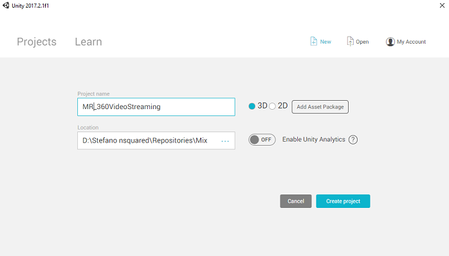Focus the Project name input field
Image resolution: width=449 pixels, height=256 pixels.
tap(156, 107)
